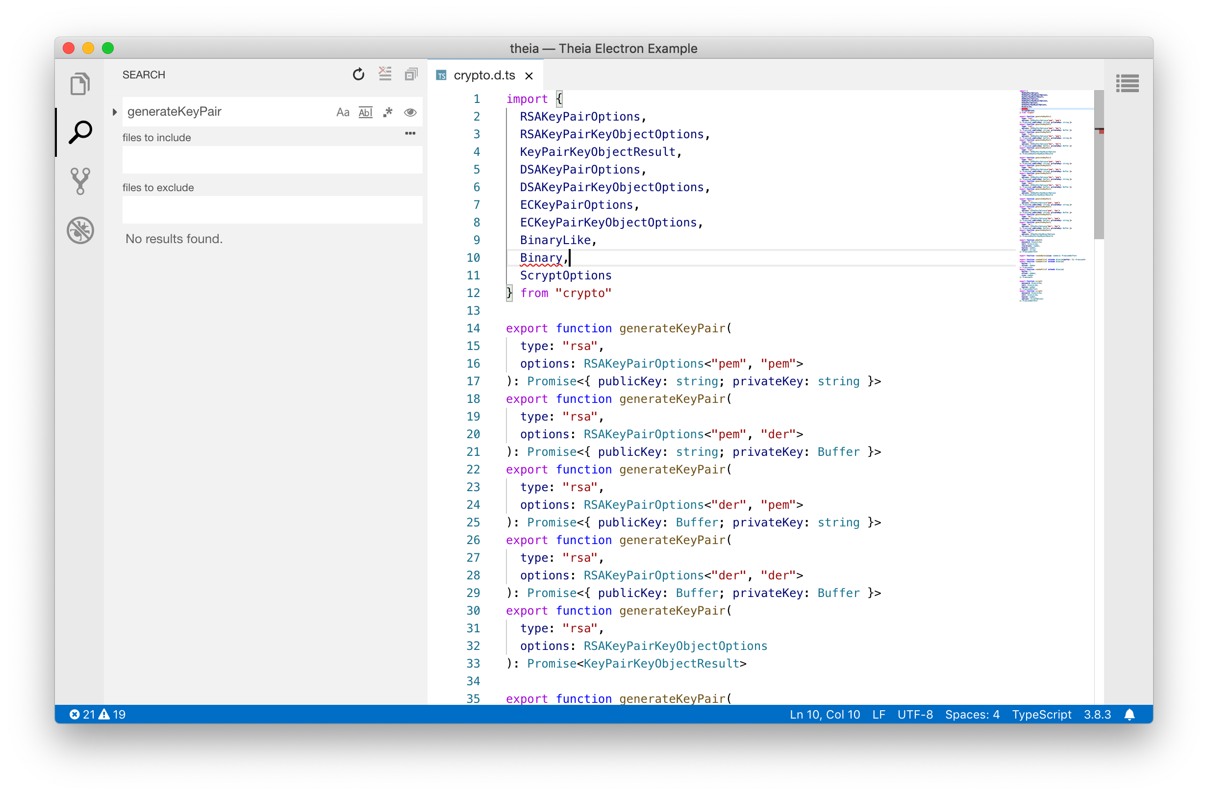Screen dimensions: 1208x796
Task: Open the TypeScript language mode selector
Action: pyautogui.click(x=1041, y=715)
